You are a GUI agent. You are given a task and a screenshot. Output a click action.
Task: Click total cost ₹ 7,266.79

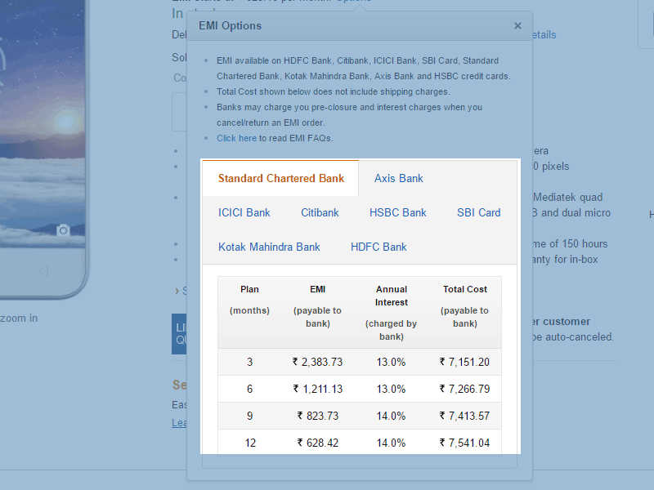point(464,389)
